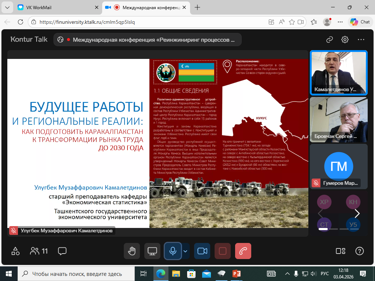Copy the meeting invite link

(330, 40)
